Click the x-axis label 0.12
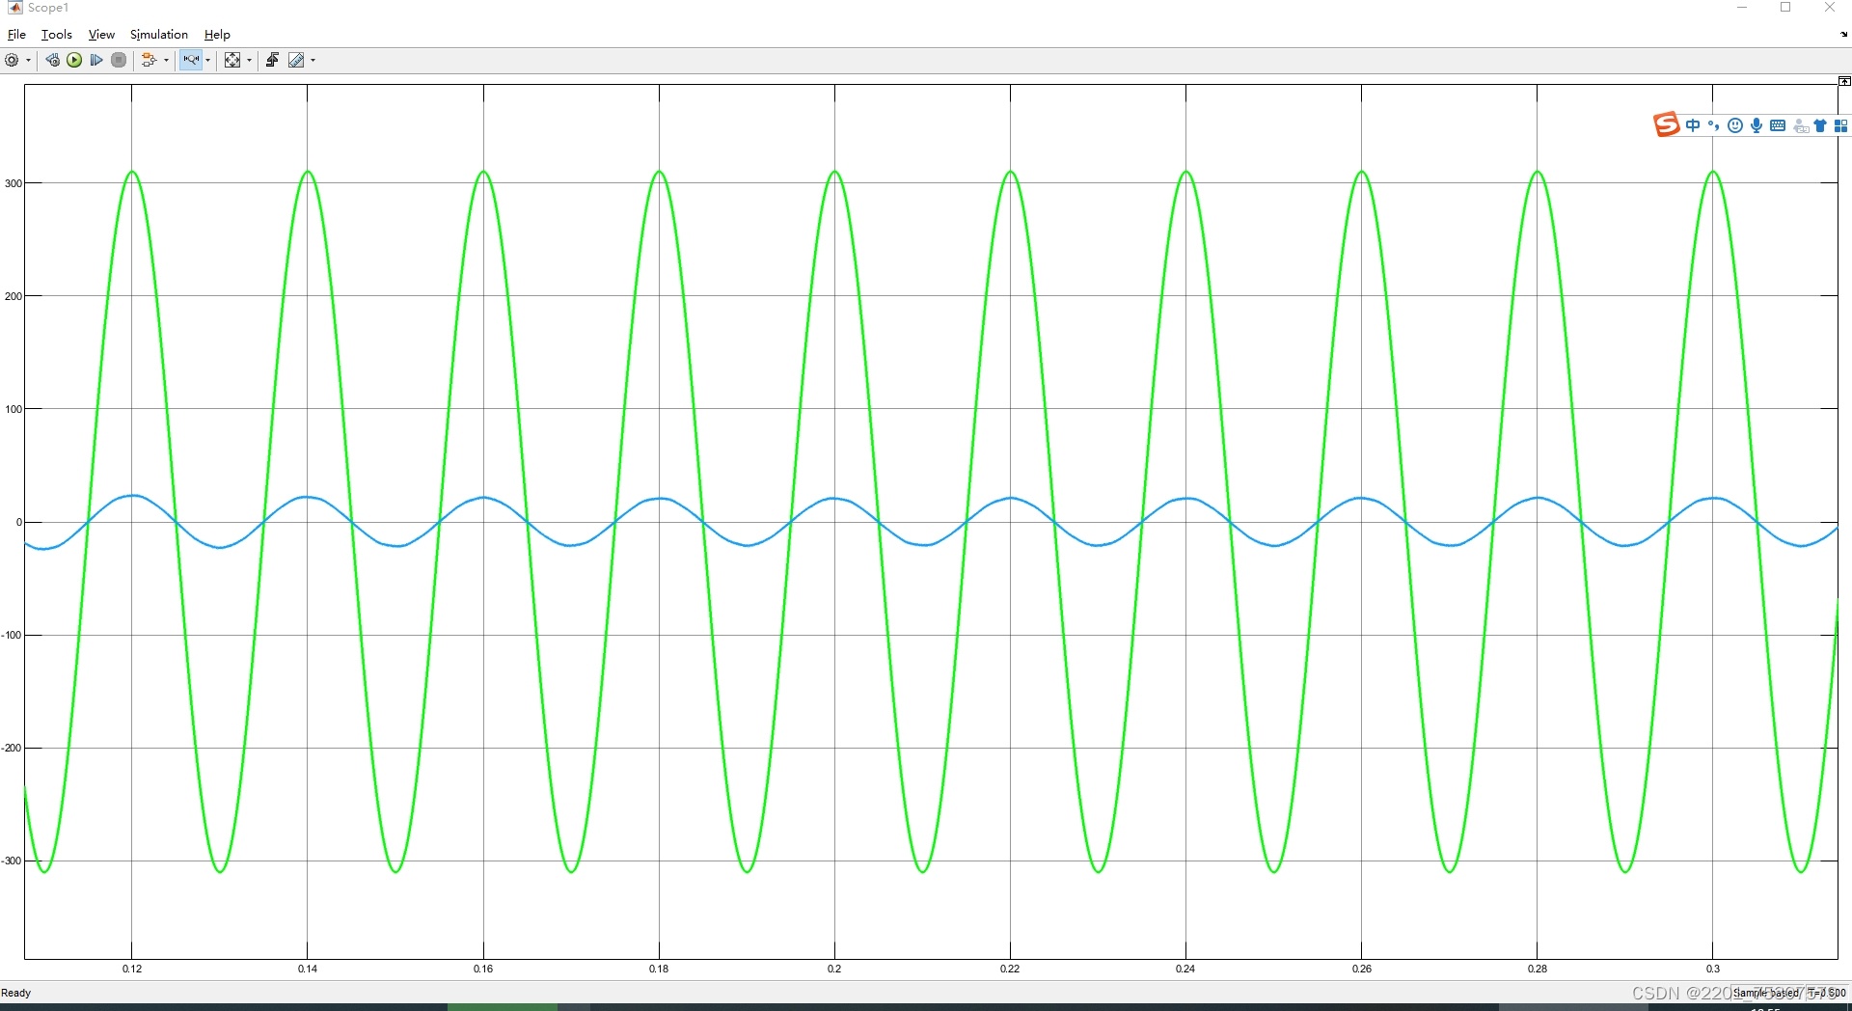This screenshot has width=1852, height=1011. [x=132, y=969]
